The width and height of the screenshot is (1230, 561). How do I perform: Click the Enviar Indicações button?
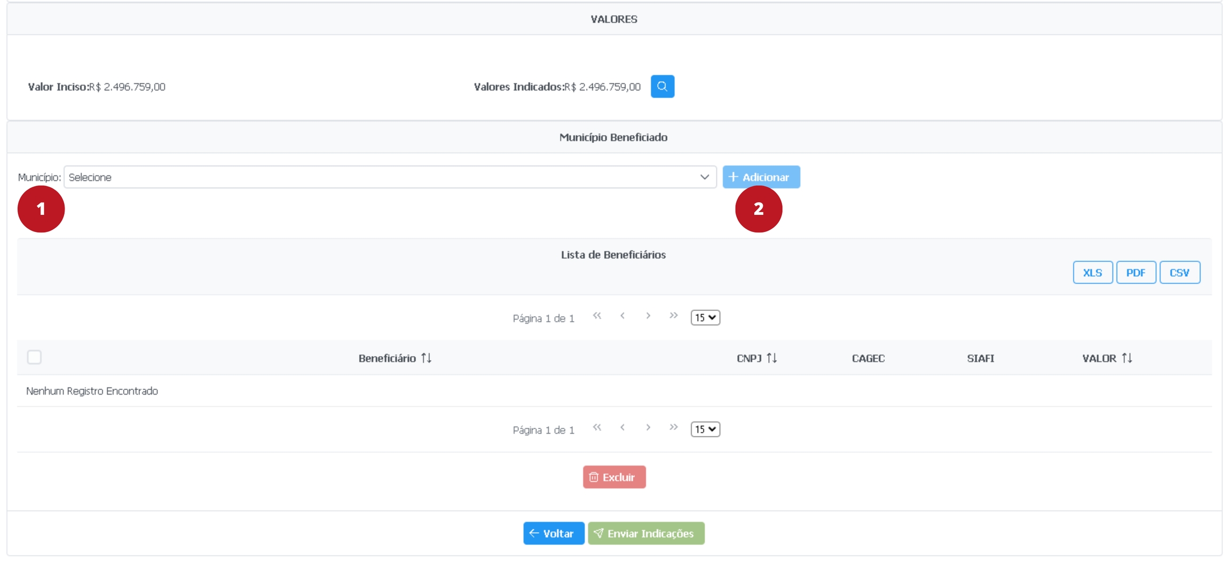click(646, 533)
